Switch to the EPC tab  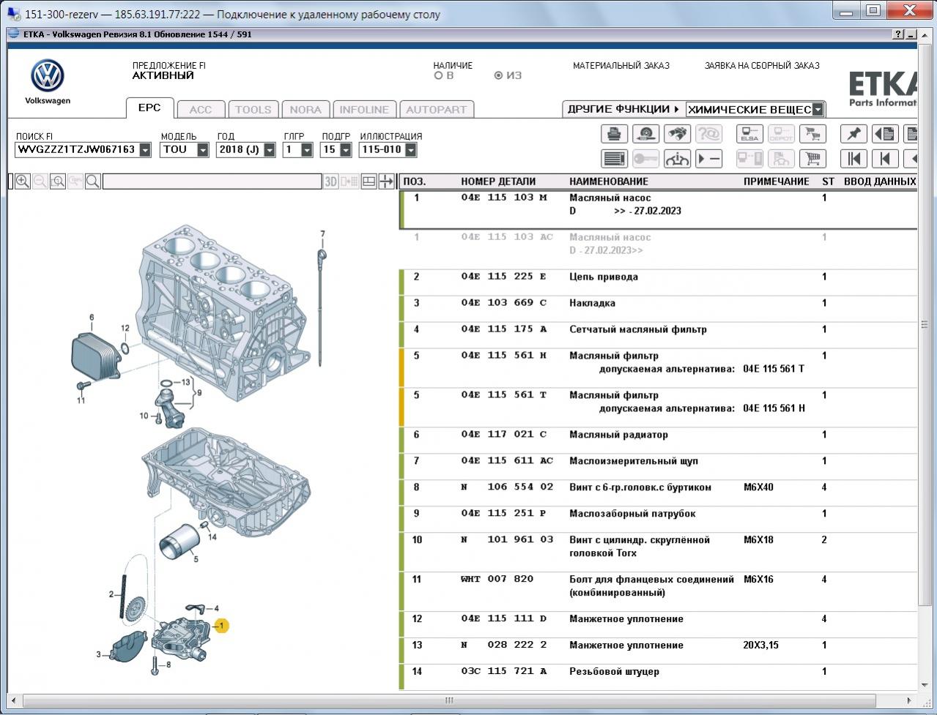(x=149, y=108)
